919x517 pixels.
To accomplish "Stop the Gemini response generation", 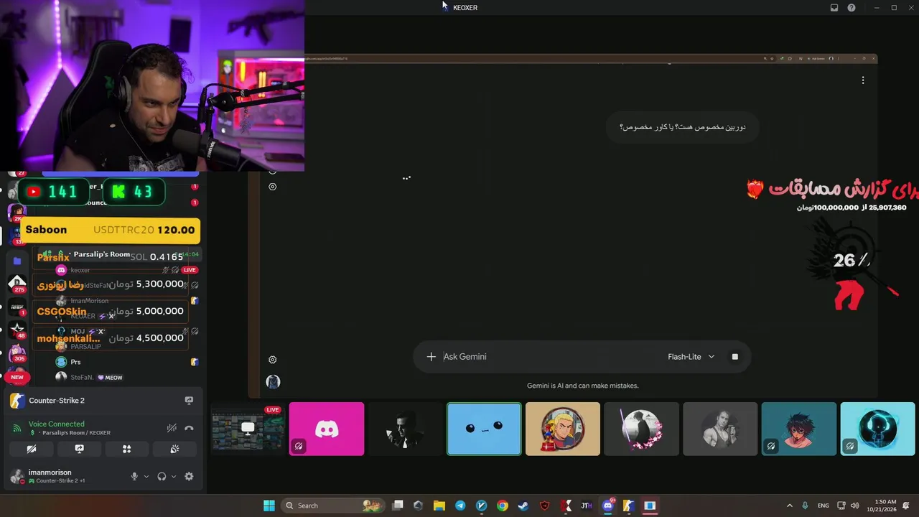I will pos(734,356).
